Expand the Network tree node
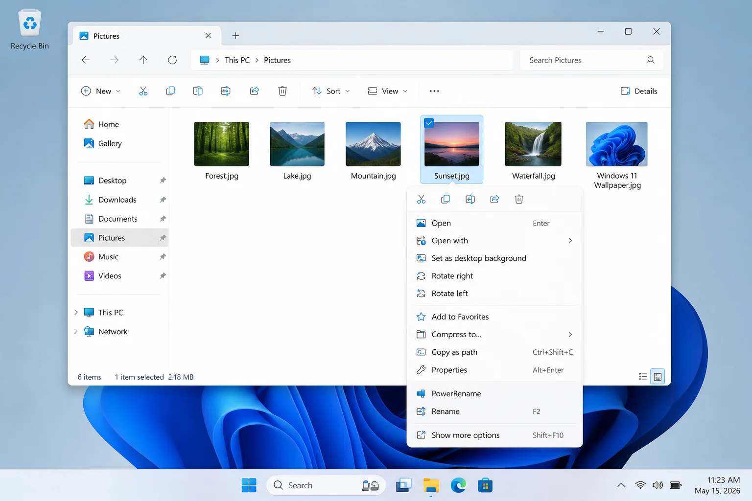Image resolution: width=752 pixels, height=501 pixels. pos(76,332)
